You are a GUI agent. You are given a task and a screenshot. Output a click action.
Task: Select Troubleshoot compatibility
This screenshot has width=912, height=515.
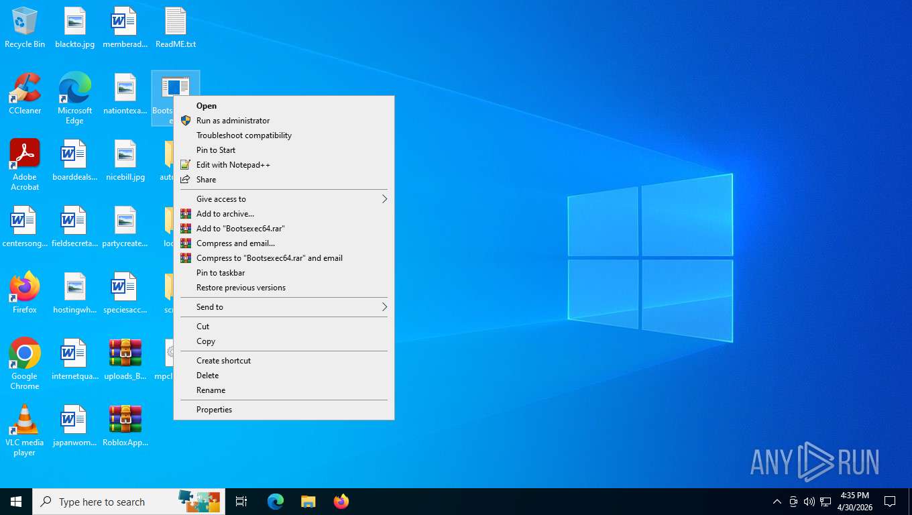284,135
